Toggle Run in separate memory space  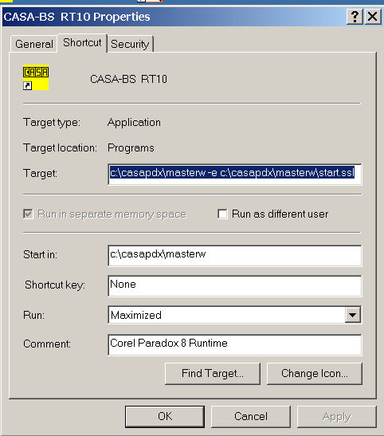coord(28,214)
